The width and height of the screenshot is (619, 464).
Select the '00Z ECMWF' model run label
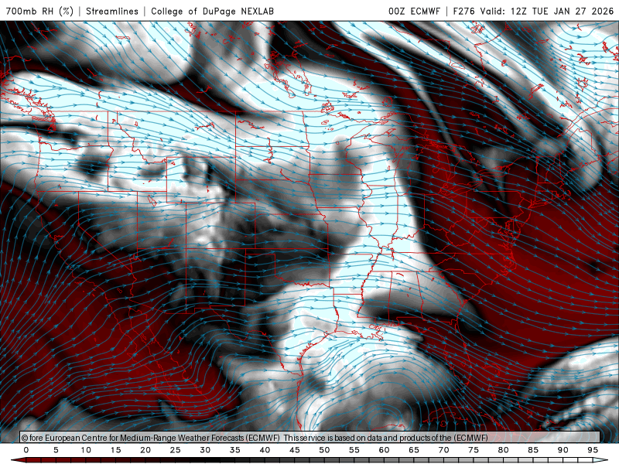(414, 11)
